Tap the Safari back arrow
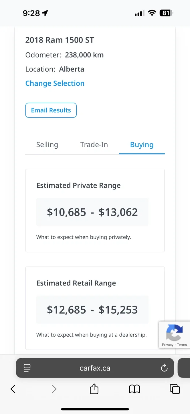The image size is (190, 414). pos(13,389)
